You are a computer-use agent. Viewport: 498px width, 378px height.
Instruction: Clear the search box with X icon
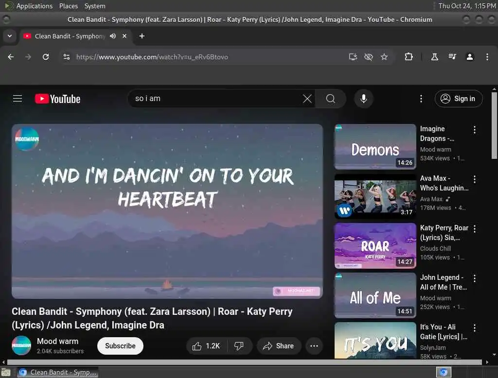click(x=307, y=99)
